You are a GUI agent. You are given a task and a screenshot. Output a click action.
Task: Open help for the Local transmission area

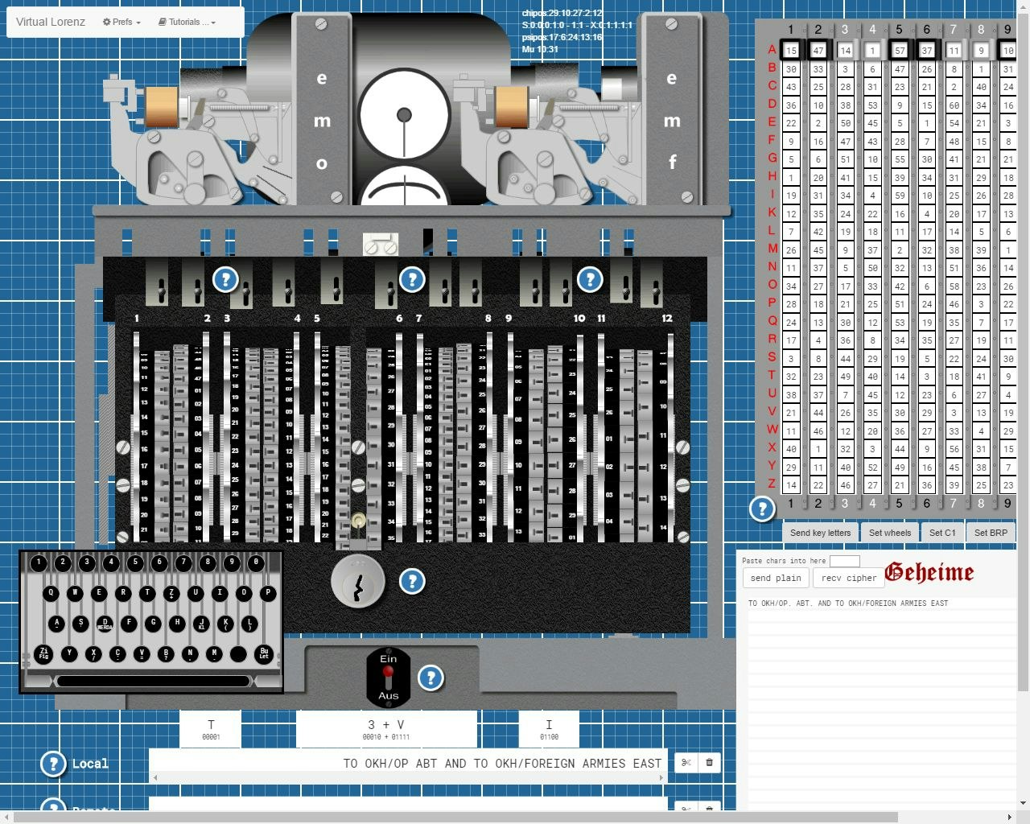52,764
